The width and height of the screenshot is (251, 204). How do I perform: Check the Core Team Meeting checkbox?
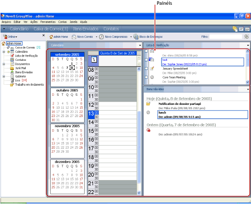pos(146,77)
